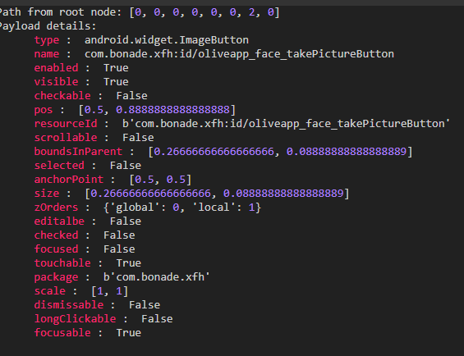Click zOrders value {'global': 0, 'local': 1}
Viewport: 464px width, 356px height.
pyautogui.click(x=182, y=208)
